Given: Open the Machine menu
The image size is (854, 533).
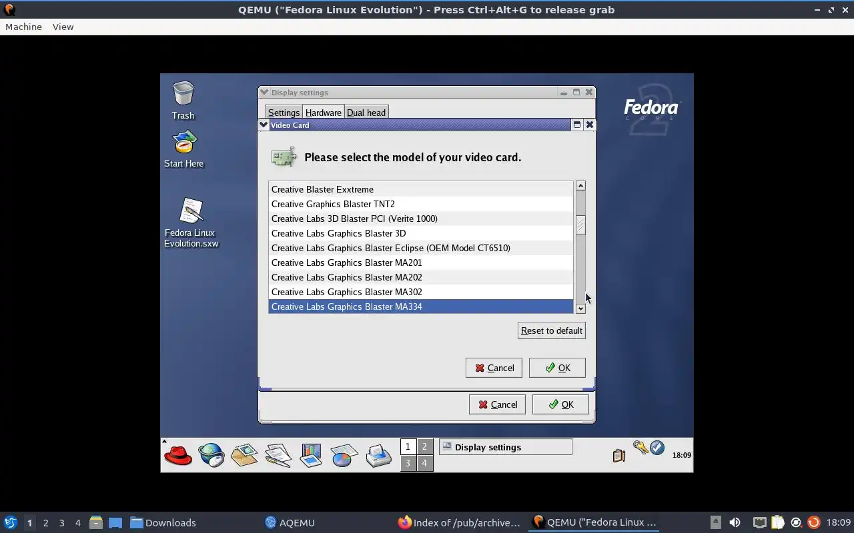Looking at the screenshot, I should (23, 27).
